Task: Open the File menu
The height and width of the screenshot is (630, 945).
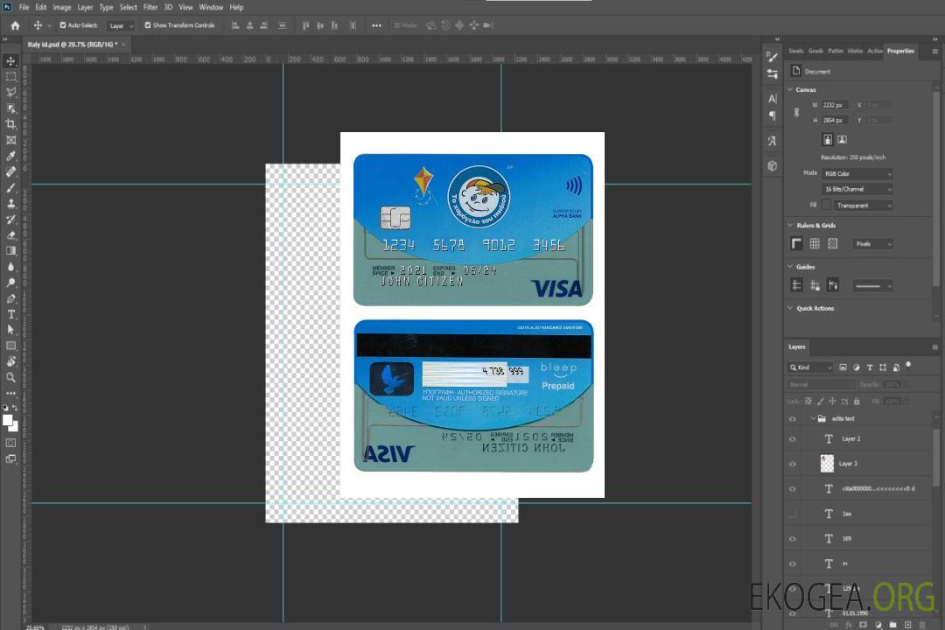Action: pyautogui.click(x=24, y=7)
